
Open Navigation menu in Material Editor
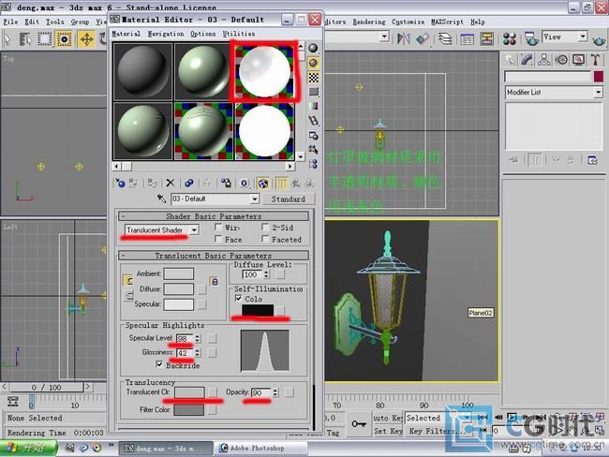point(166,34)
